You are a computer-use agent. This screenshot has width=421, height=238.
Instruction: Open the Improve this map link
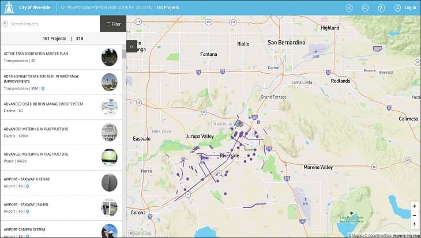(x=407, y=235)
